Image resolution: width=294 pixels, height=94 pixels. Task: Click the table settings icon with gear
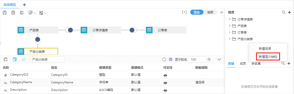click(x=15, y=60)
